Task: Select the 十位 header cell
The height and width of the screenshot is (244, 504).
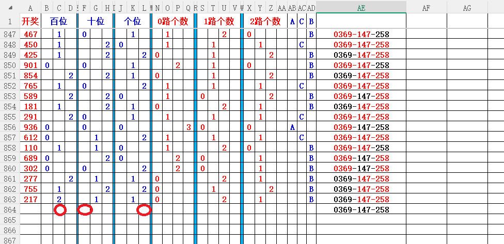Action: (x=96, y=22)
